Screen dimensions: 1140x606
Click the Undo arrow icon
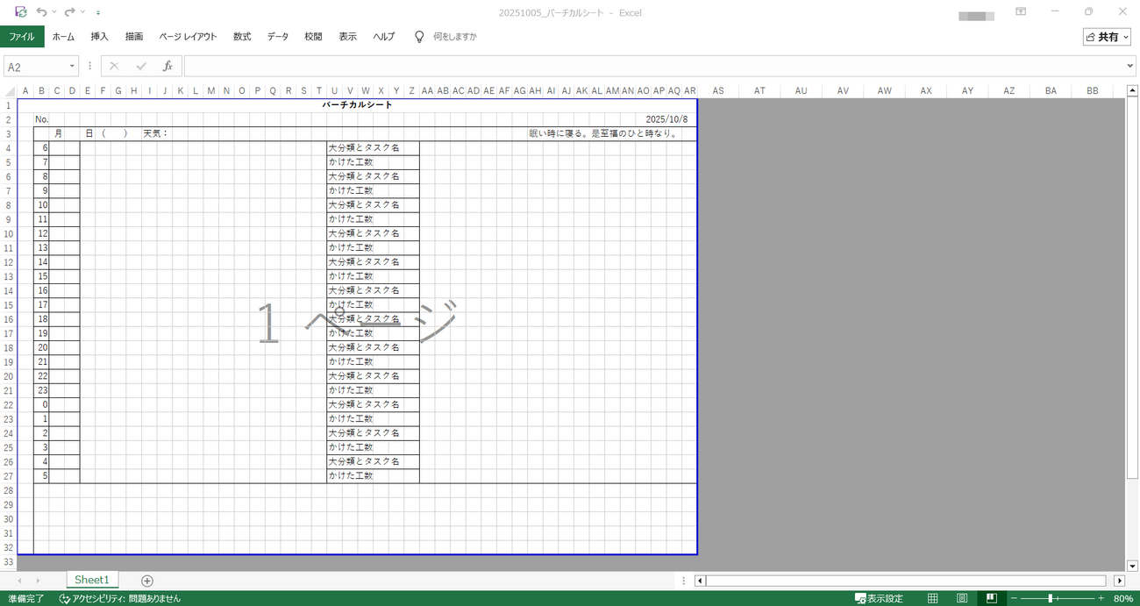pos(41,12)
